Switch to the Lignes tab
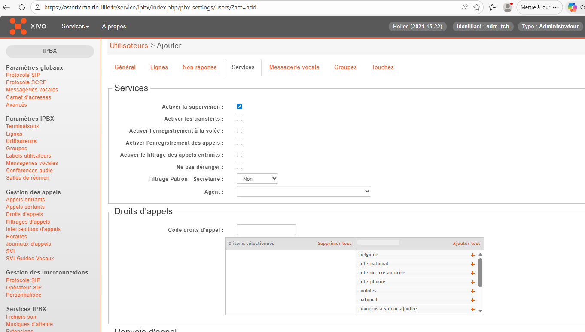The height and width of the screenshot is (332, 585). (159, 67)
